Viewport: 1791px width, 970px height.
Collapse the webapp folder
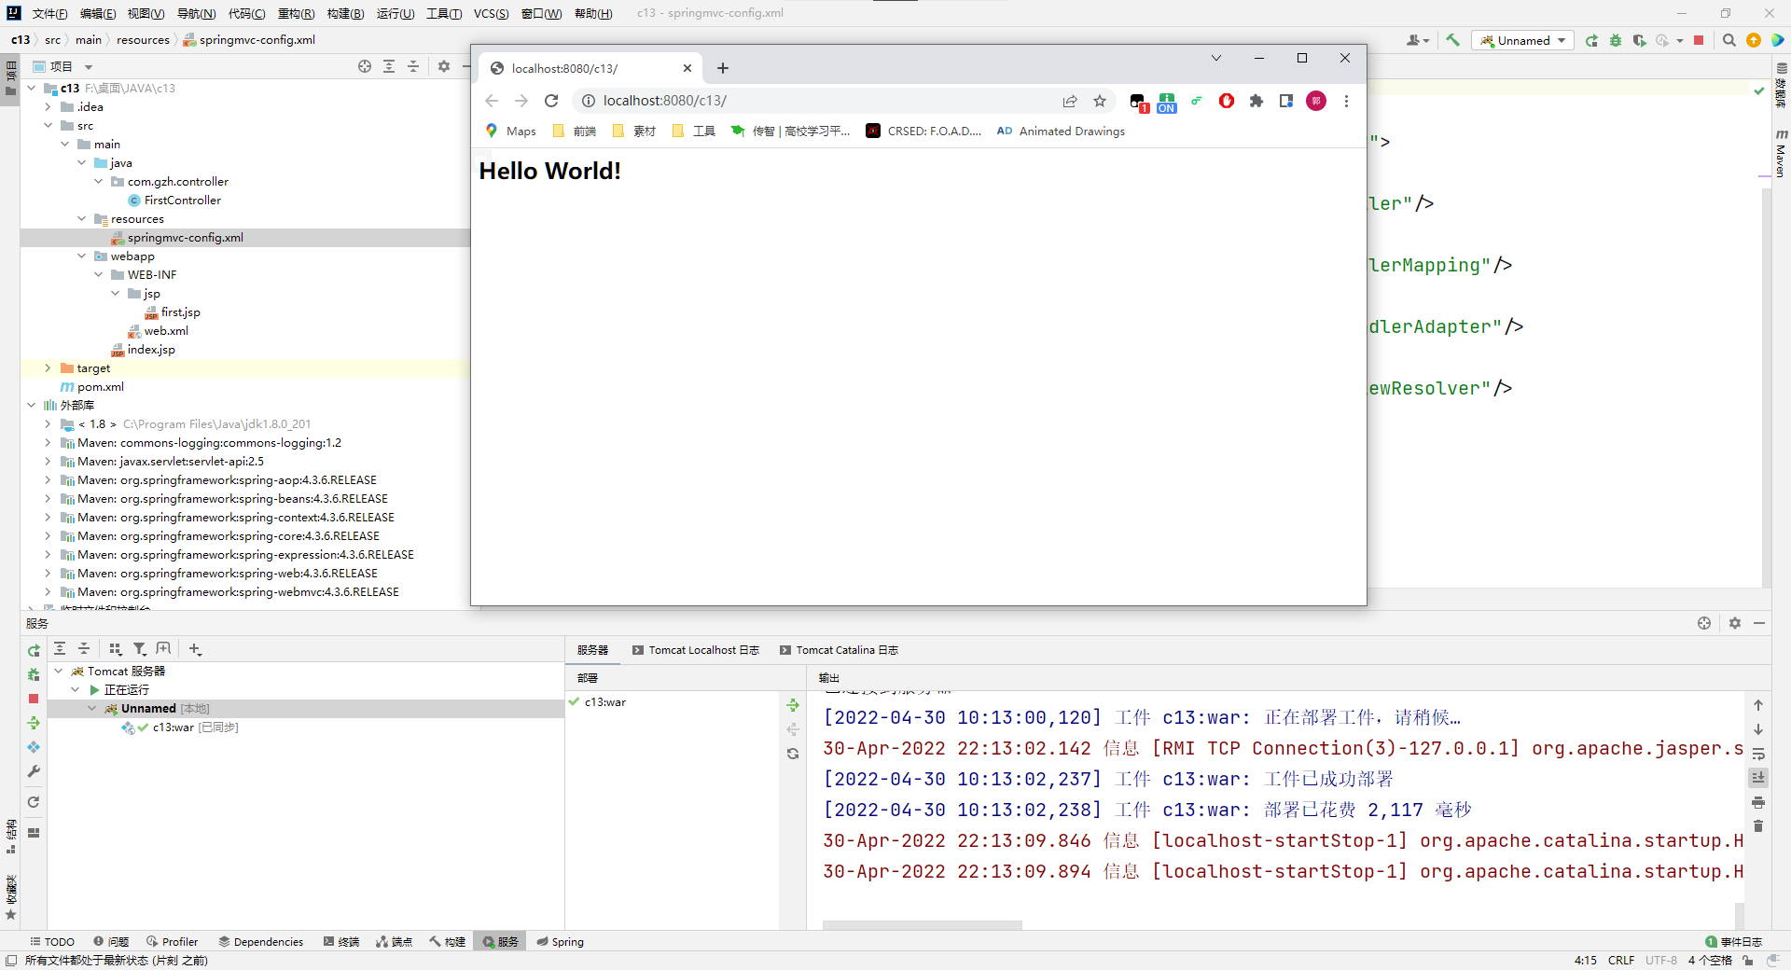coord(81,256)
